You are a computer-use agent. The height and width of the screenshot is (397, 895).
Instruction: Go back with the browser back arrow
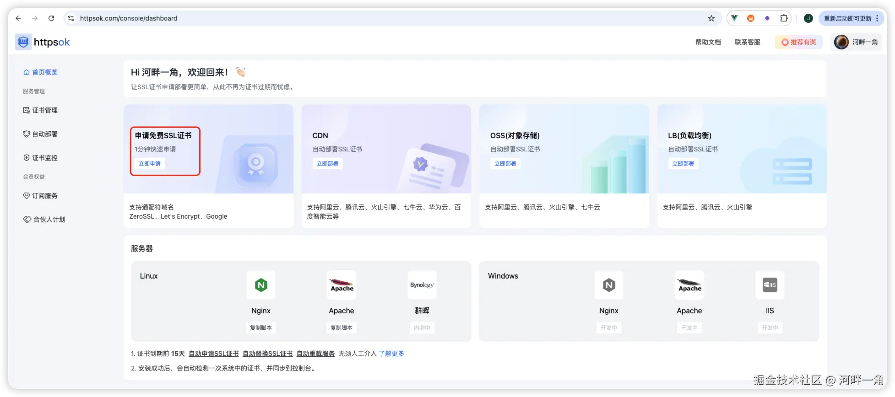click(18, 18)
